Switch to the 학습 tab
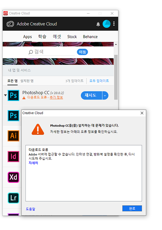 [x=42, y=37]
